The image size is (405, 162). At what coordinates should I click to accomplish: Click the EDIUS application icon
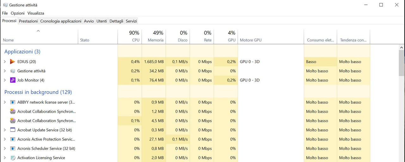[x=13, y=62]
